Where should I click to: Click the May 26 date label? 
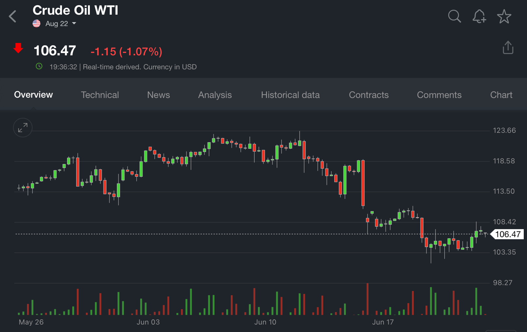pos(31,322)
